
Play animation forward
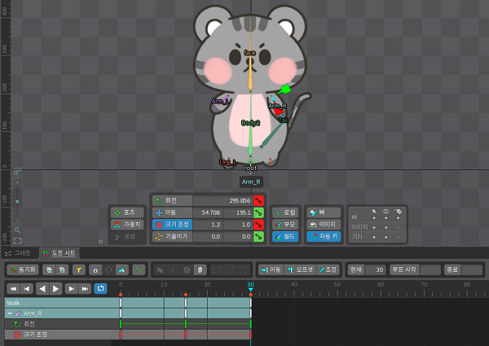[55, 289]
